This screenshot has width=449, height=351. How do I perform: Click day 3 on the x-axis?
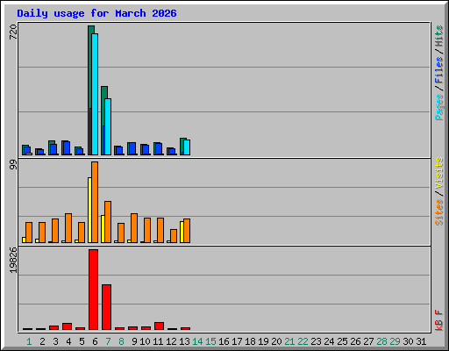pyautogui.click(x=55, y=341)
